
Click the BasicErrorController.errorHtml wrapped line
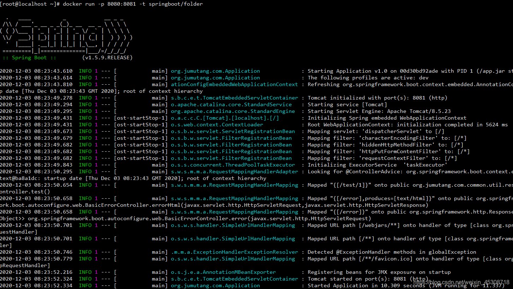[x=214, y=205]
